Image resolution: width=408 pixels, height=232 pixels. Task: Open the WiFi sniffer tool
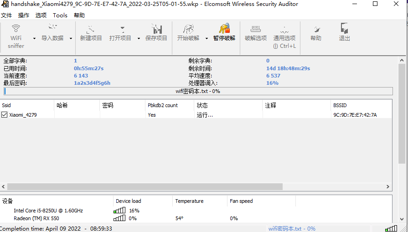click(16, 36)
